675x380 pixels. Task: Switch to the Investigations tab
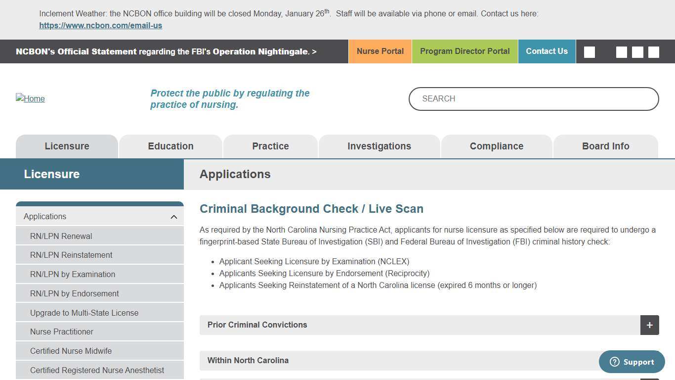[379, 146]
